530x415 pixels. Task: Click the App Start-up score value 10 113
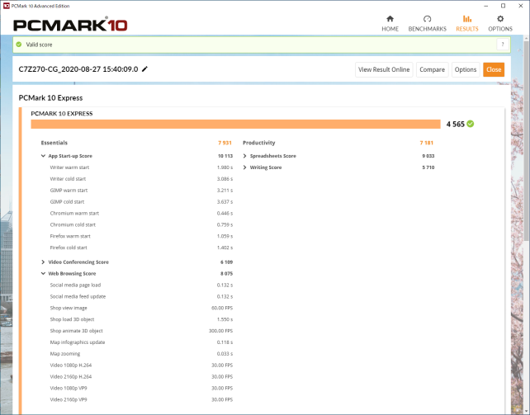(225, 156)
